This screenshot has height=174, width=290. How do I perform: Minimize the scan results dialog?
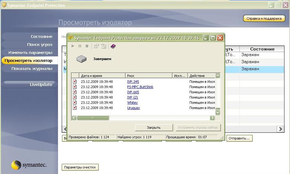(206, 38)
